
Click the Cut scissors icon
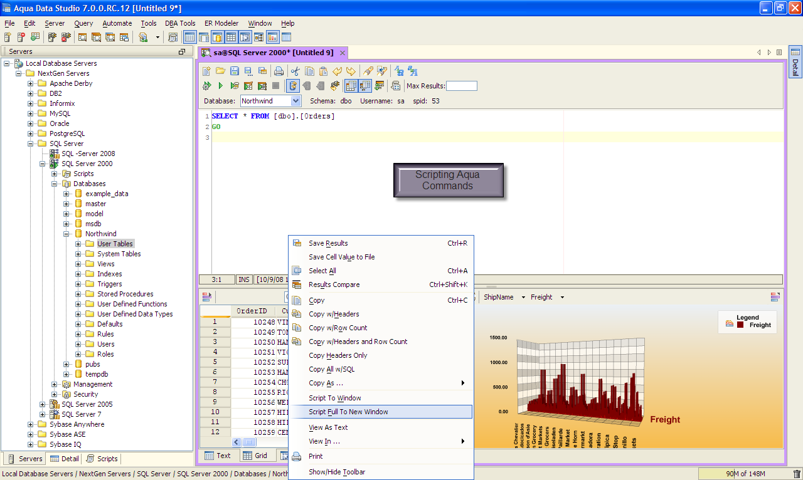tap(295, 71)
